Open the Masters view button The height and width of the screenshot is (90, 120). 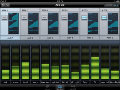[x=112, y=5]
